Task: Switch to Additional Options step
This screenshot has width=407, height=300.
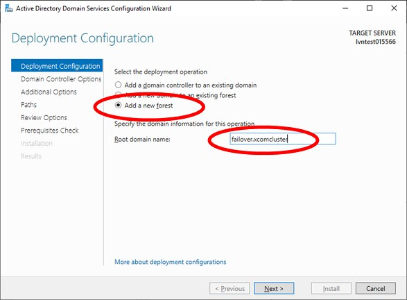Action: click(x=49, y=92)
